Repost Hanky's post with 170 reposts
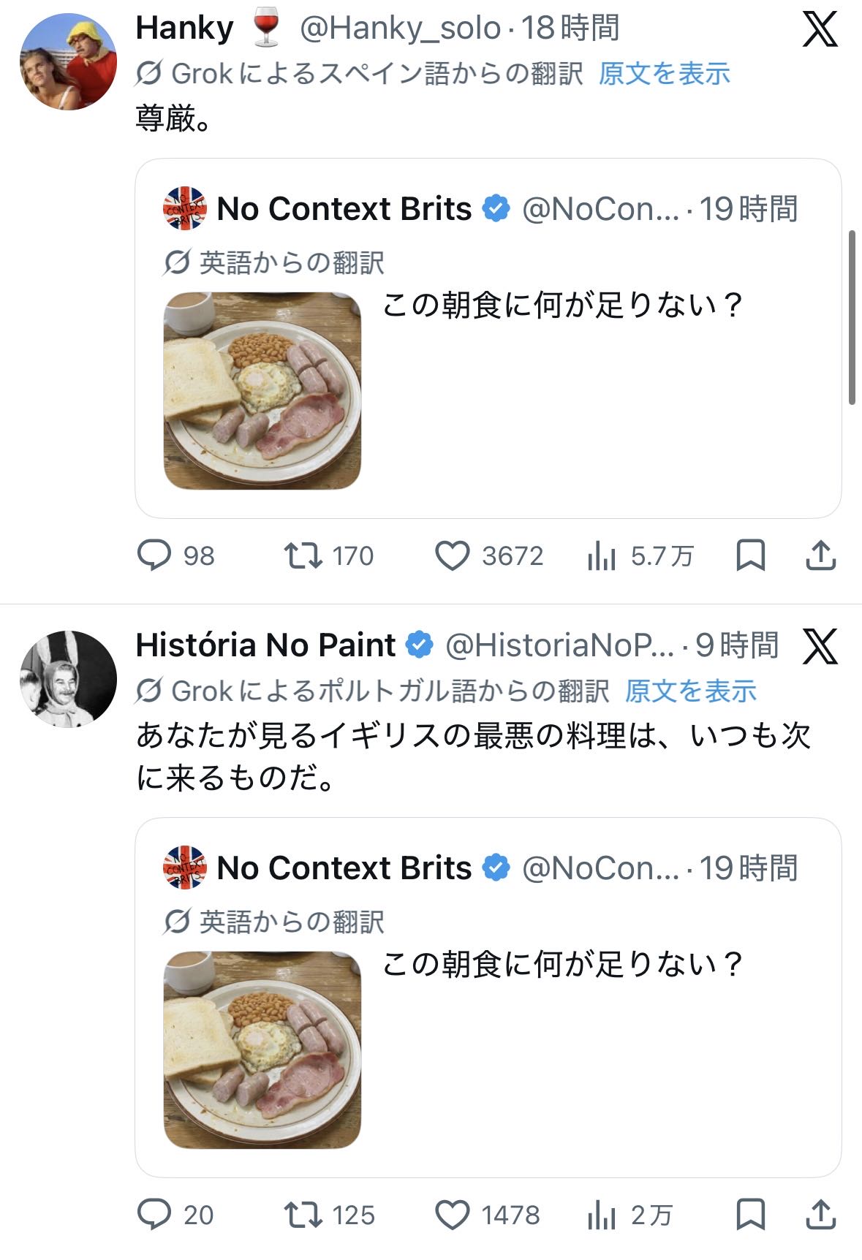 303,555
